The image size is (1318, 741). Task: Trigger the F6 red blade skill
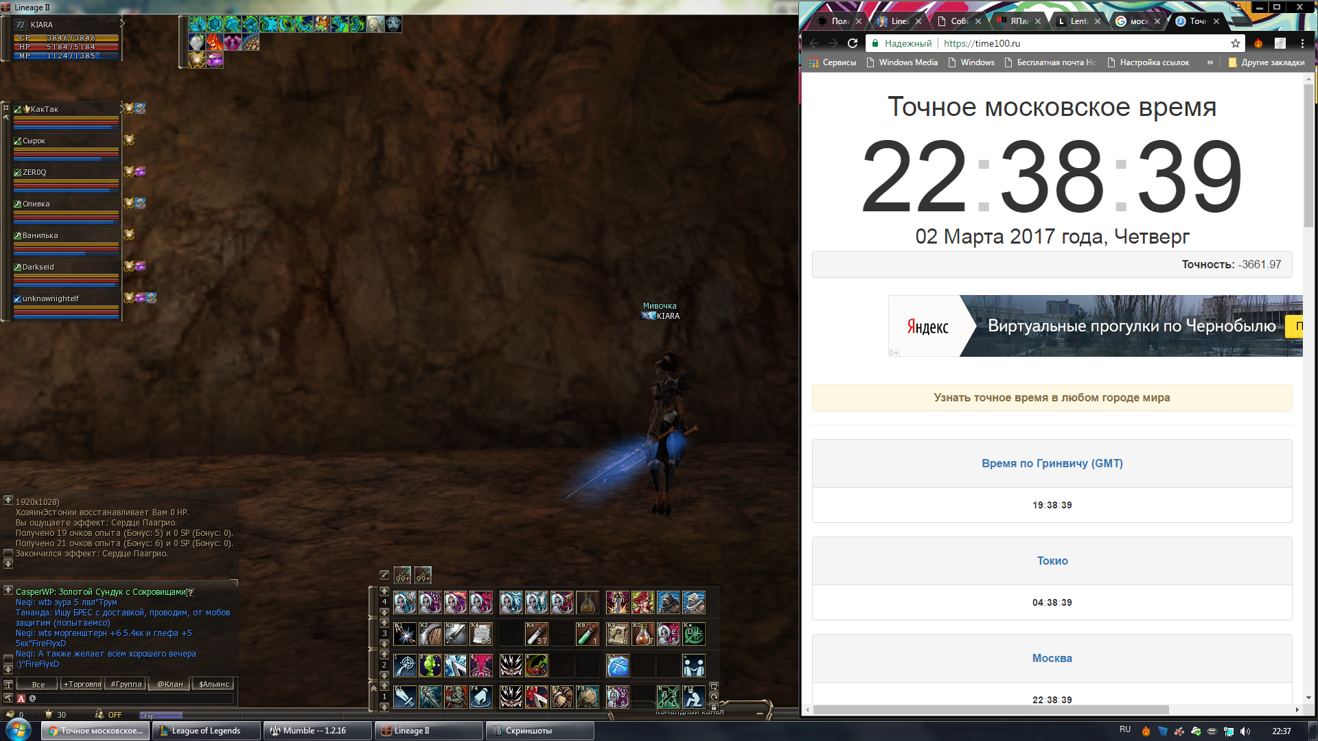click(537, 697)
